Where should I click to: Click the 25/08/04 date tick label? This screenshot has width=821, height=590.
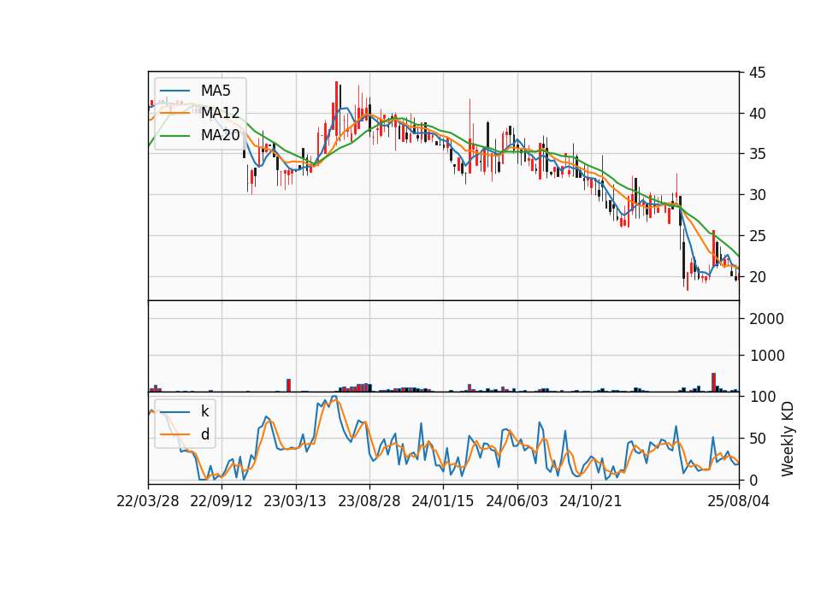click(x=738, y=501)
